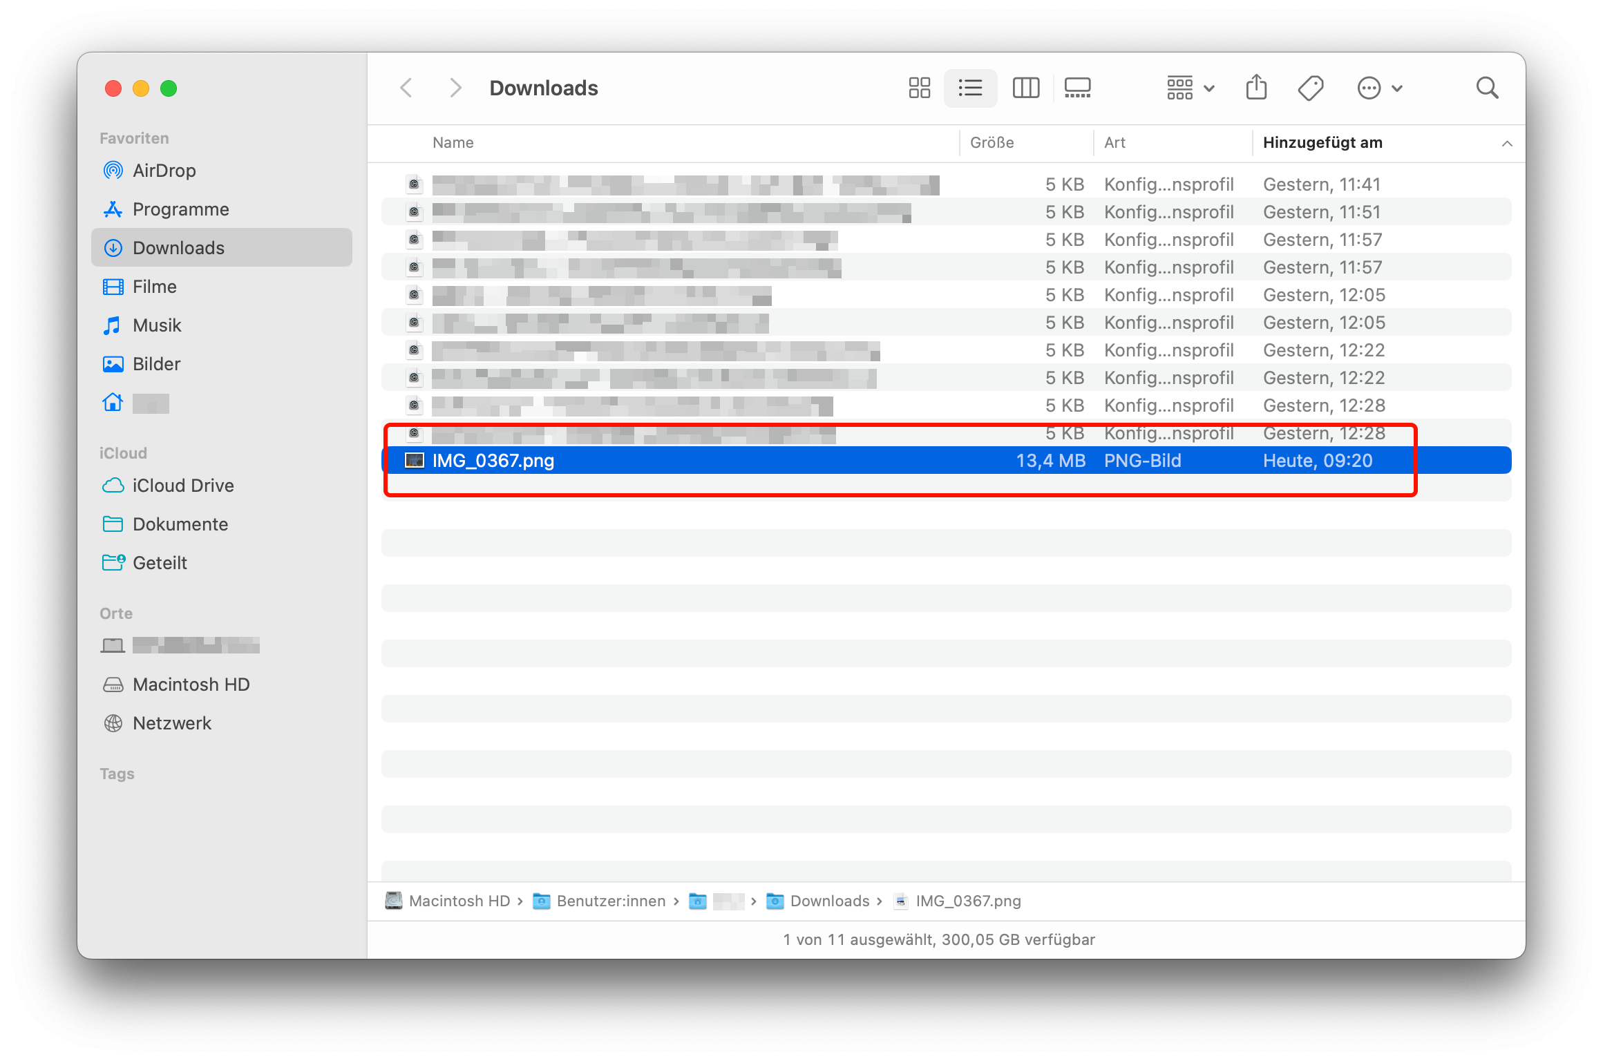
Task: Click the Macintosh HD drive icon
Action: [x=113, y=685]
